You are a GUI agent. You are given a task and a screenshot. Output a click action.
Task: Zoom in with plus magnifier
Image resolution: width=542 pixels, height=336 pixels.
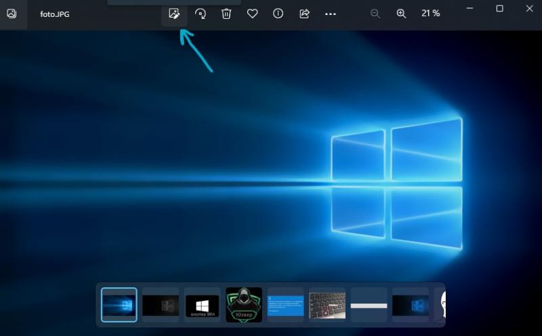pyautogui.click(x=401, y=14)
